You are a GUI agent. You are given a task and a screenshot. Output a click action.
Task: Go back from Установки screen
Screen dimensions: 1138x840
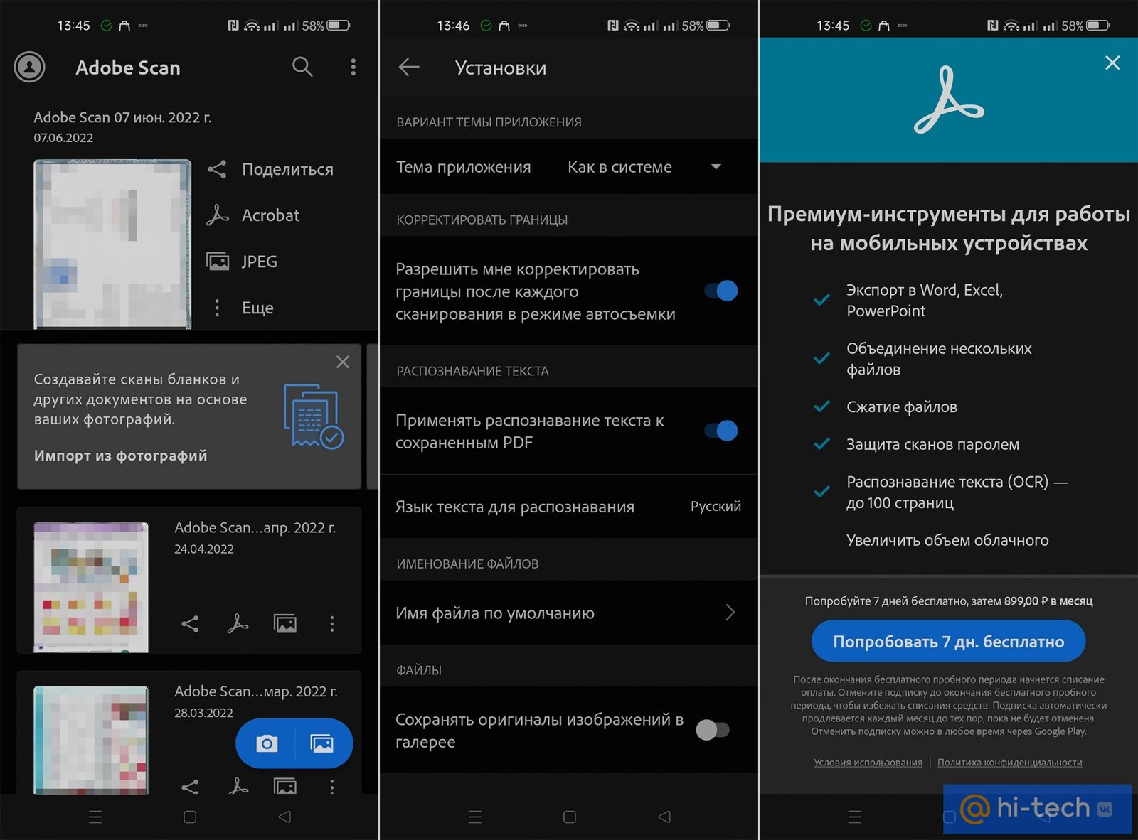tap(409, 68)
